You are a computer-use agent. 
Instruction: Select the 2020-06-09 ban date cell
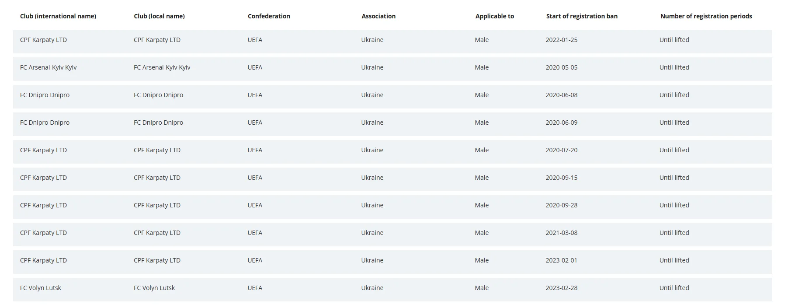[561, 122]
